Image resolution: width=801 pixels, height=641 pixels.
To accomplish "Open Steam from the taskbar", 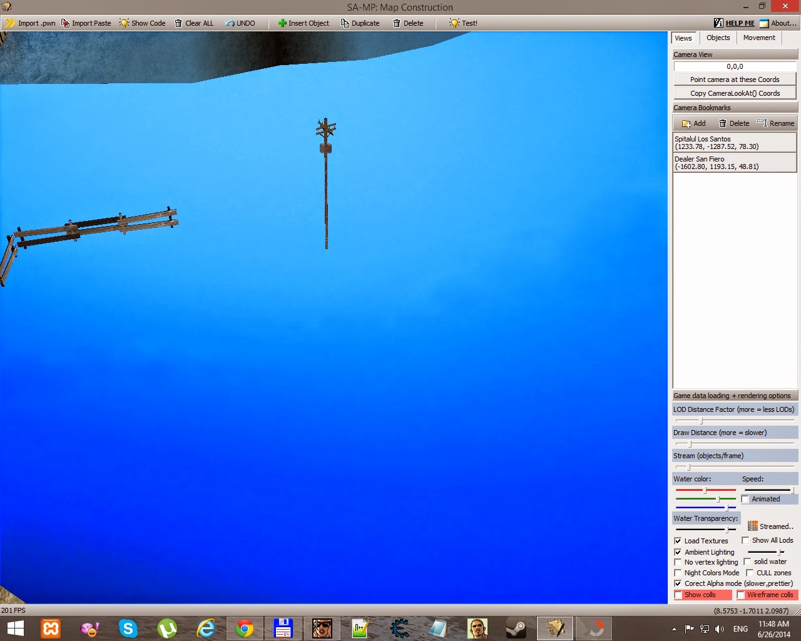I will pos(516,628).
